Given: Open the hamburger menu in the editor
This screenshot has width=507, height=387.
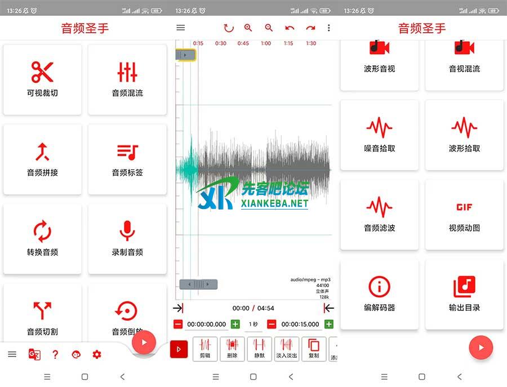Looking at the screenshot, I should [x=180, y=28].
